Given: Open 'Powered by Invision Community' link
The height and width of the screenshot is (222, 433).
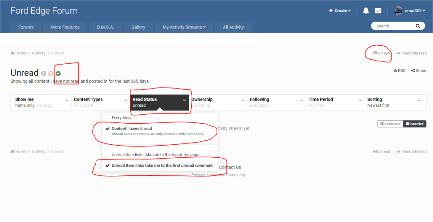Looking at the screenshot, I should (x=219, y=175).
